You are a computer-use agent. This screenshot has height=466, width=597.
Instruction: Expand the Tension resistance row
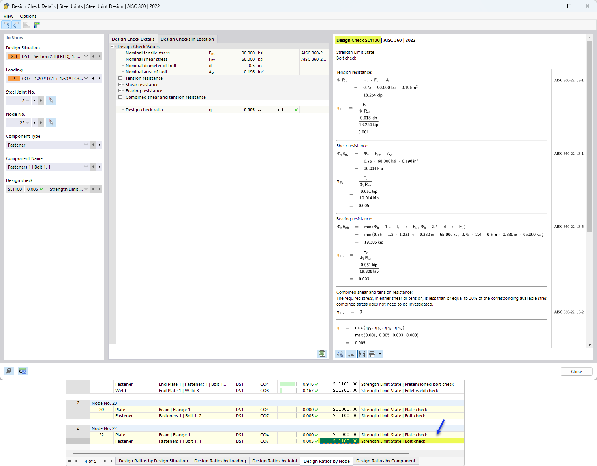coord(120,78)
